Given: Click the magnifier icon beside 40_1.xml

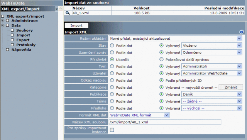Looking at the screenshot, I should [68, 13].
